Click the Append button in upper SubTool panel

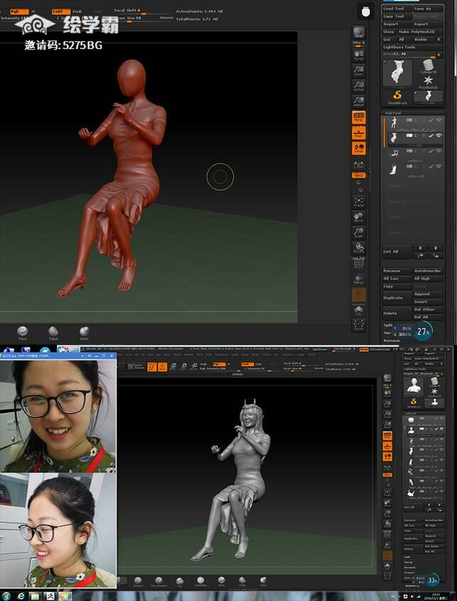[x=429, y=294]
